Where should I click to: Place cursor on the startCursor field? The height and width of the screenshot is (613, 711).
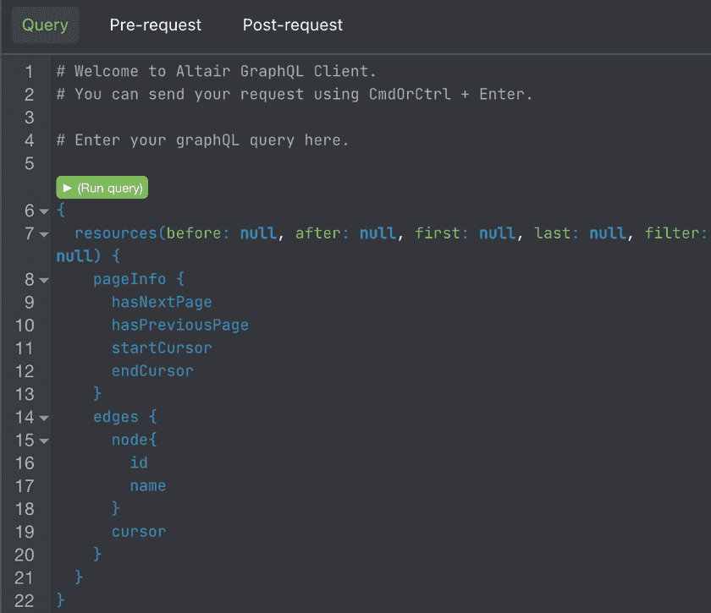tap(162, 348)
